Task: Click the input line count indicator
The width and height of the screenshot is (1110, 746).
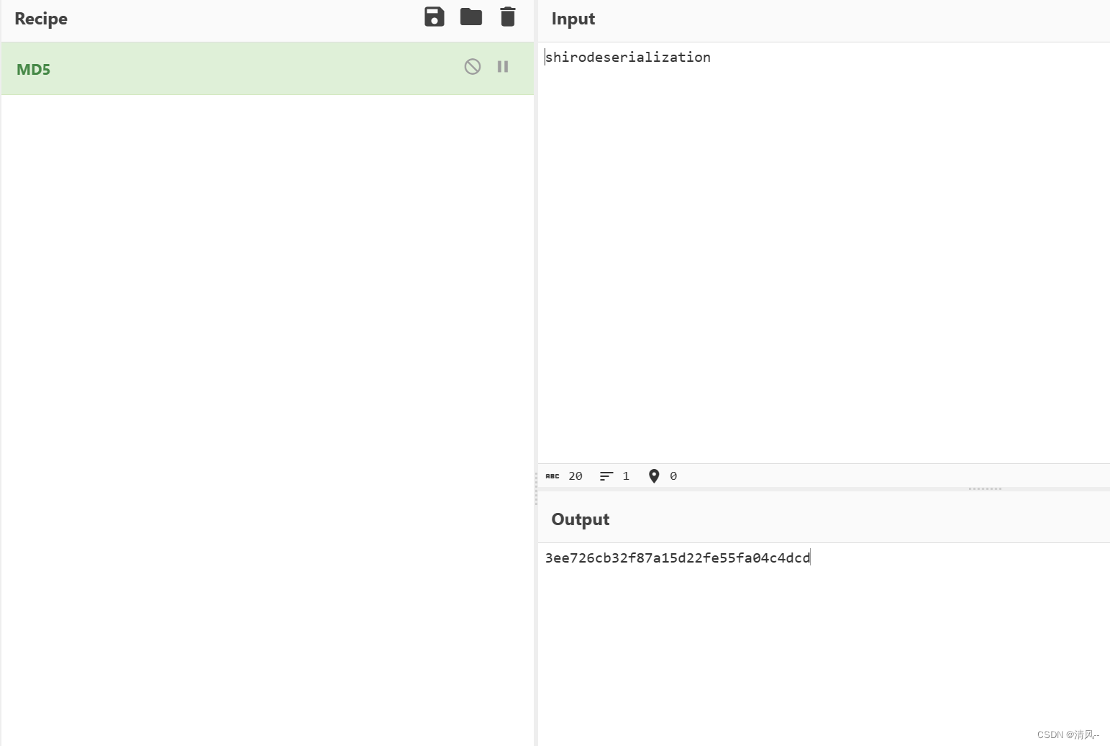Action: [x=615, y=476]
